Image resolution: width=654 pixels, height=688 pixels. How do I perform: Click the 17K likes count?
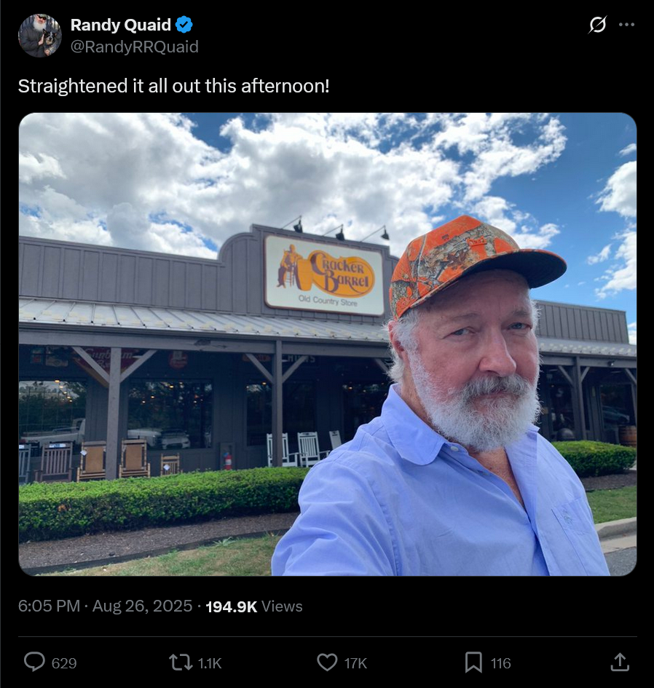coord(355,663)
